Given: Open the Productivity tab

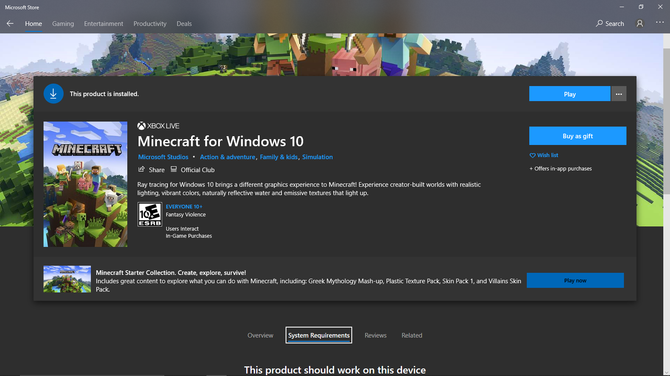Looking at the screenshot, I should tap(150, 24).
